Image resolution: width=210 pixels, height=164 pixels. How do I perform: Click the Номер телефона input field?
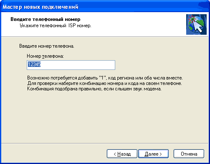[x=71, y=65]
